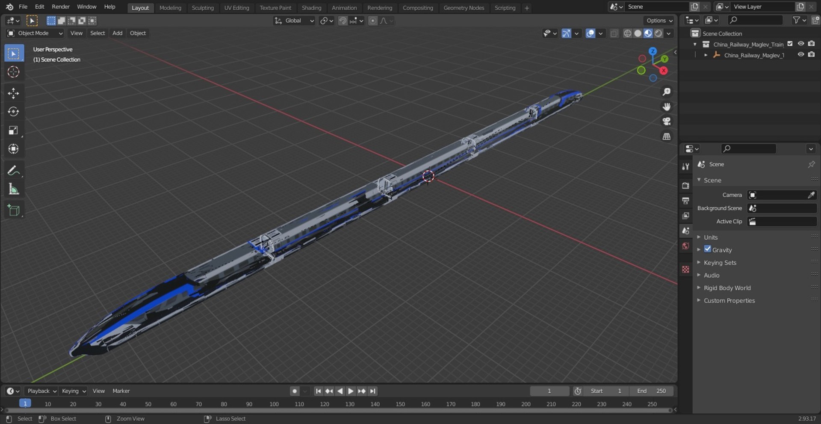Select the Rotate tool
821x424 pixels.
14,112
